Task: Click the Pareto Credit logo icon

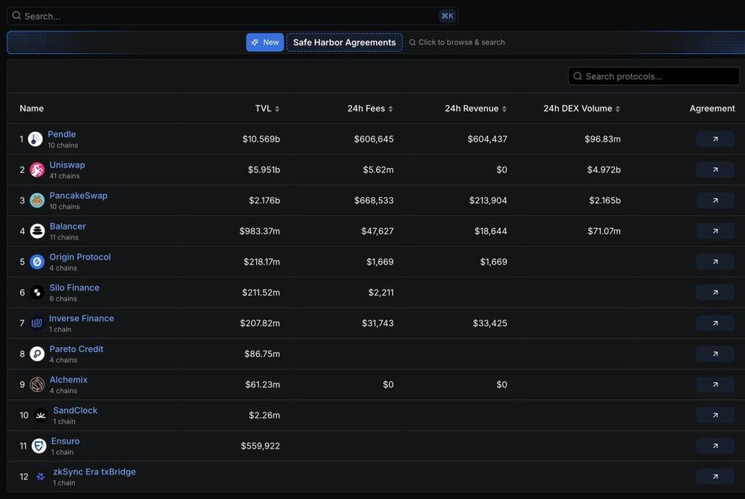Action: (x=37, y=354)
